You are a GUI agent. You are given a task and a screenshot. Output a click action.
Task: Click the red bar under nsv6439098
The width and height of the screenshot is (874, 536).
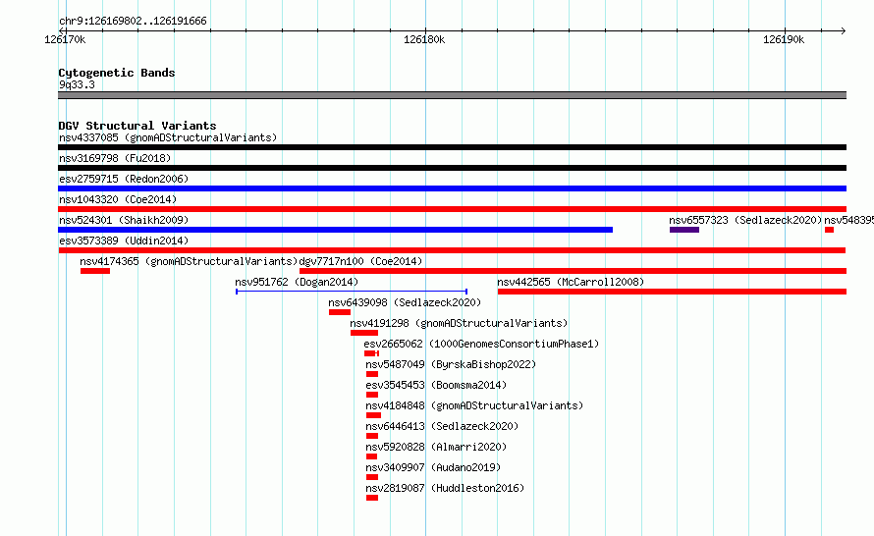point(340,312)
